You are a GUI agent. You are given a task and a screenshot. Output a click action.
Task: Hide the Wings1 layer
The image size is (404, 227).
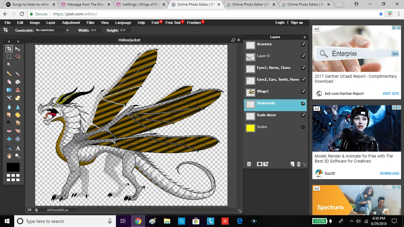point(303,92)
